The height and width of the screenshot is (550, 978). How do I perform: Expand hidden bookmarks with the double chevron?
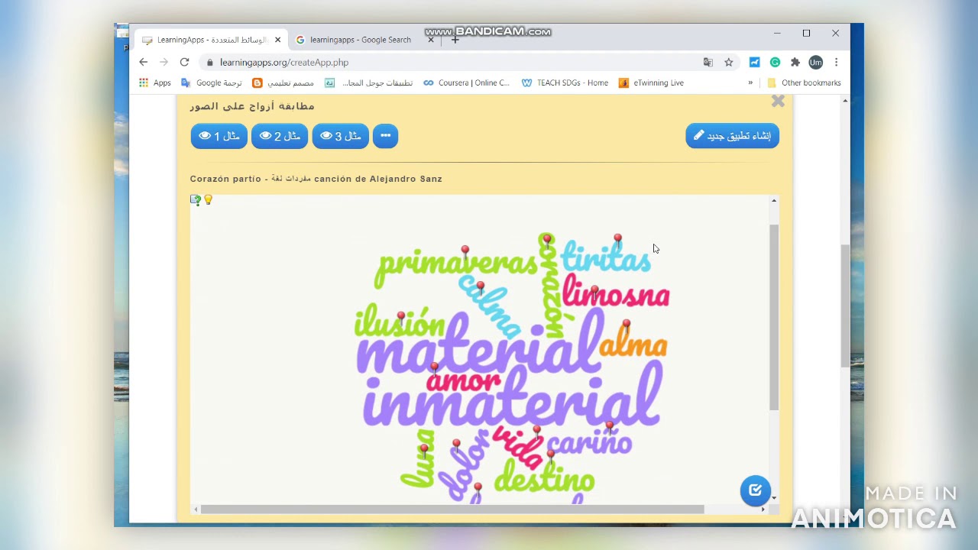[x=750, y=82]
